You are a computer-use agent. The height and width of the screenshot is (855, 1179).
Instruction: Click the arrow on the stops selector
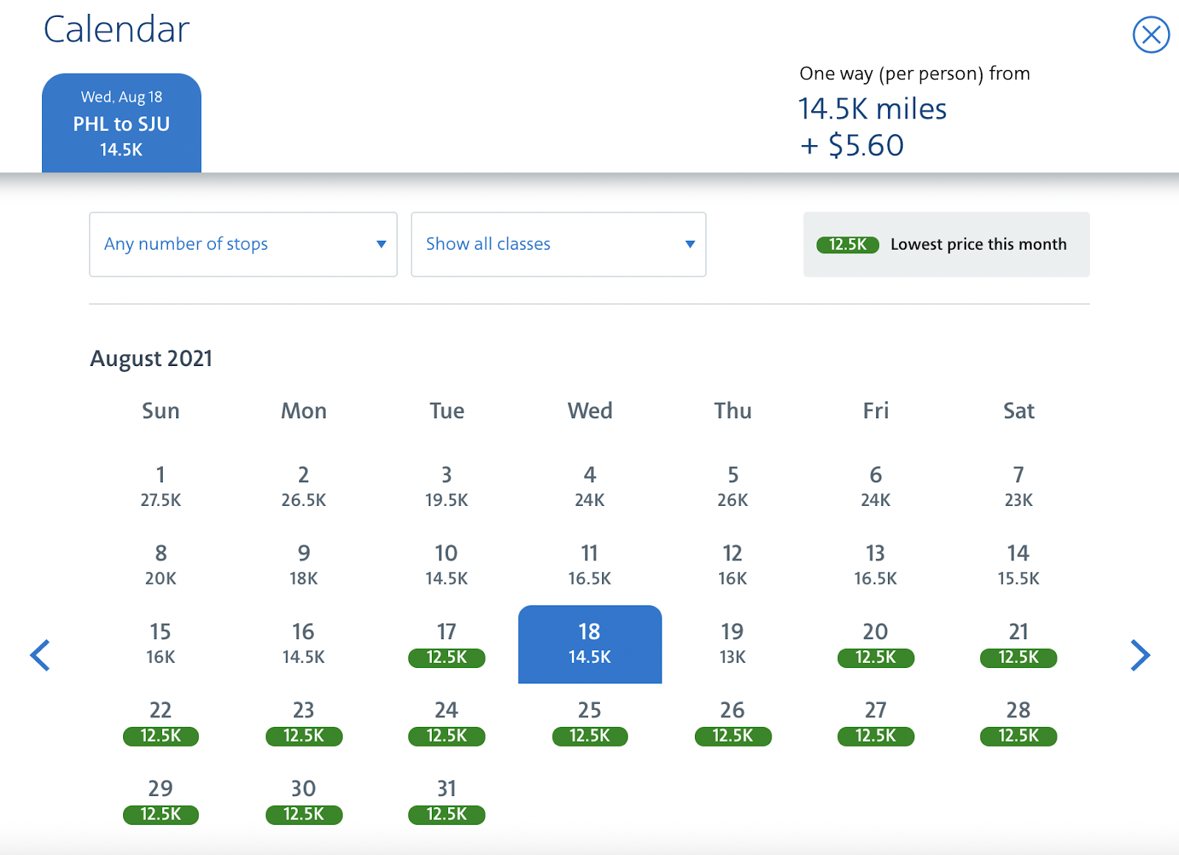point(381,244)
